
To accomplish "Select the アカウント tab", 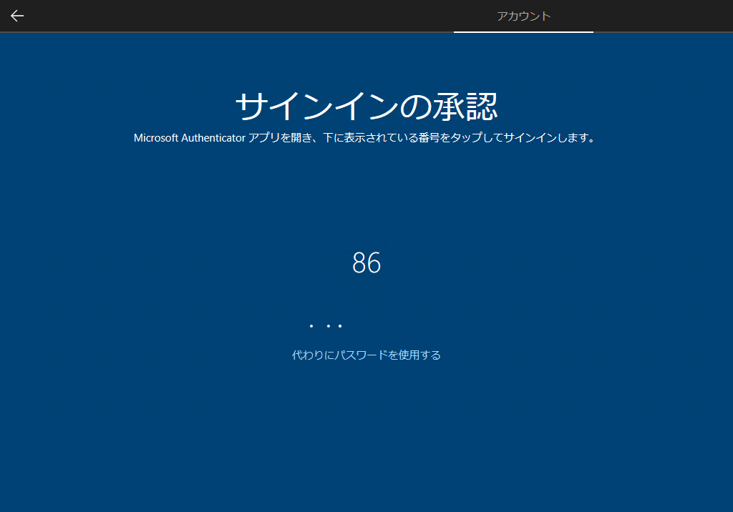I will tap(523, 16).
